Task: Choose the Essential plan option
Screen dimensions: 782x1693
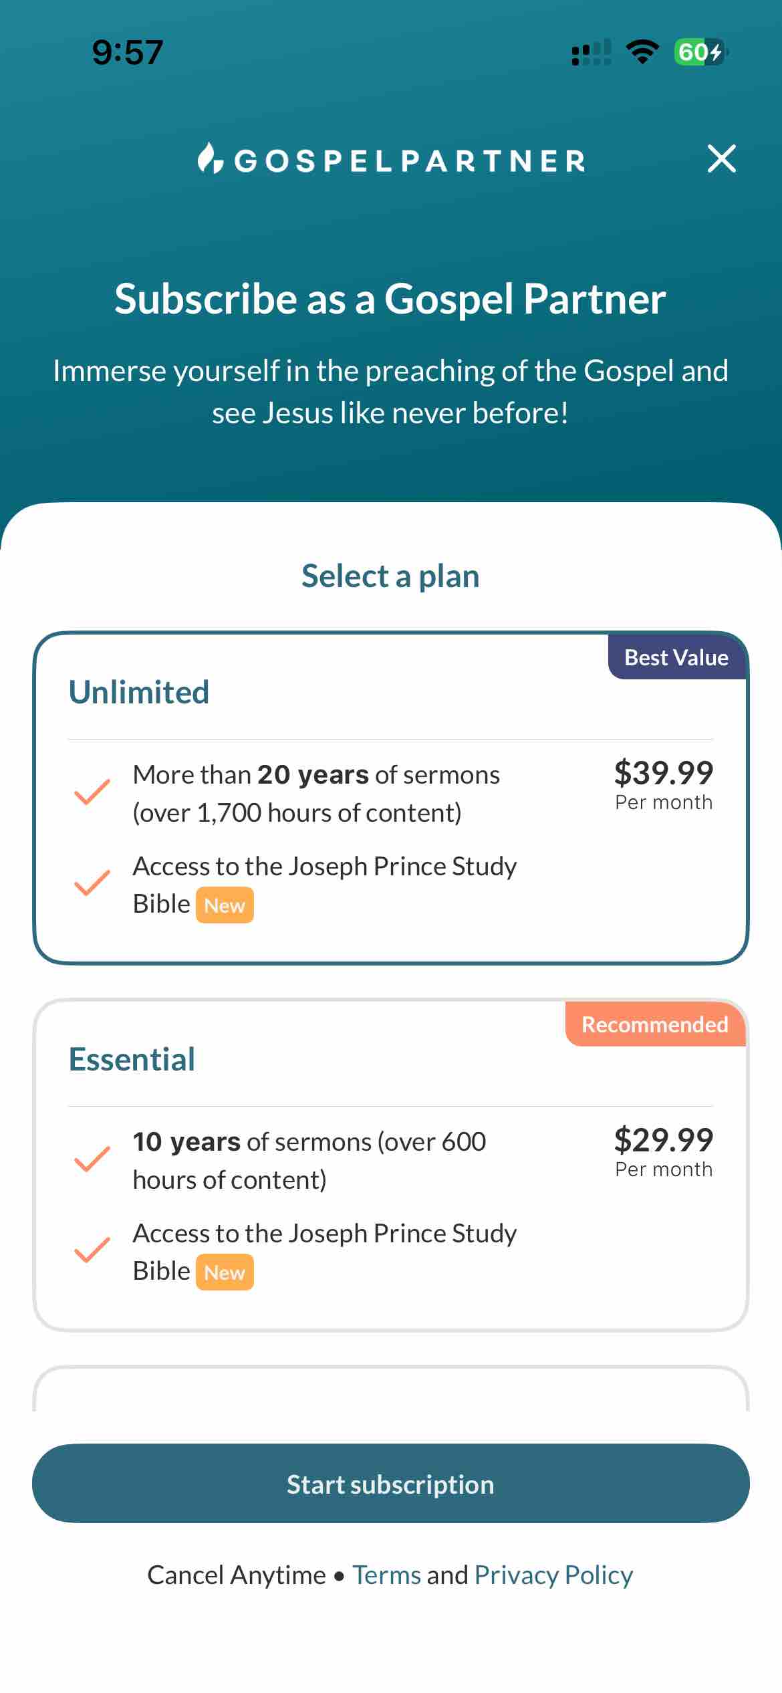Action: 390,1165
